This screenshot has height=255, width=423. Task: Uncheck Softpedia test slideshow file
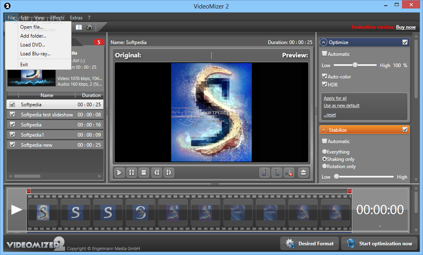[x=13, y=114]
